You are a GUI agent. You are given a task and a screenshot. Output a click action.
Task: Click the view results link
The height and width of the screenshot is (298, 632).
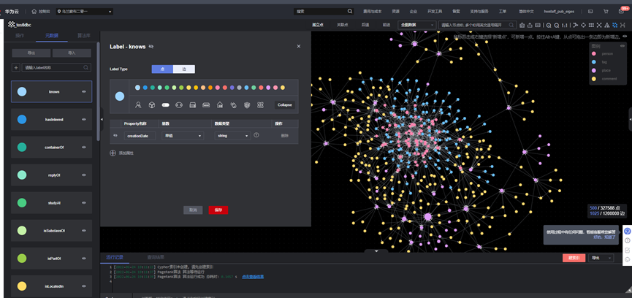click(253, 277)
